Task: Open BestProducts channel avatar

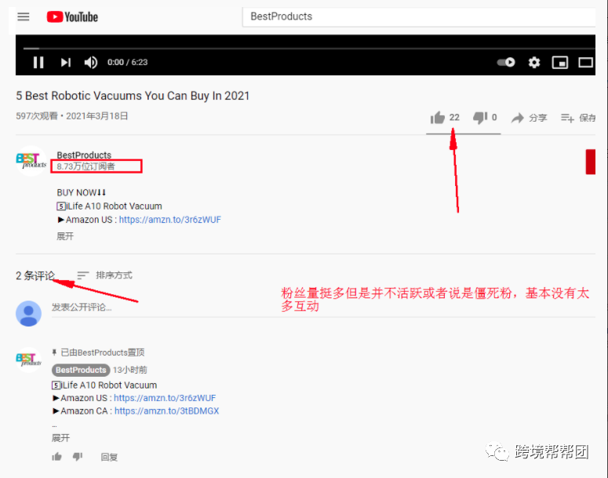Action: 31,161
